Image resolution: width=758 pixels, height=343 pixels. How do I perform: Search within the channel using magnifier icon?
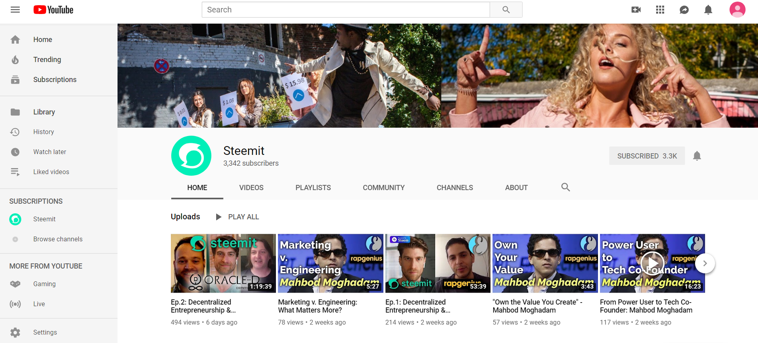click(x=565, y=187)
